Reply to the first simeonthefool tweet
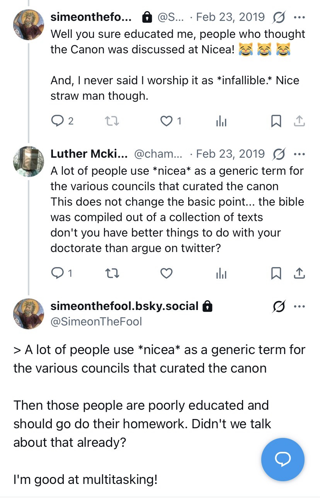The image size is (320, 499). click(x=57, y=121)
